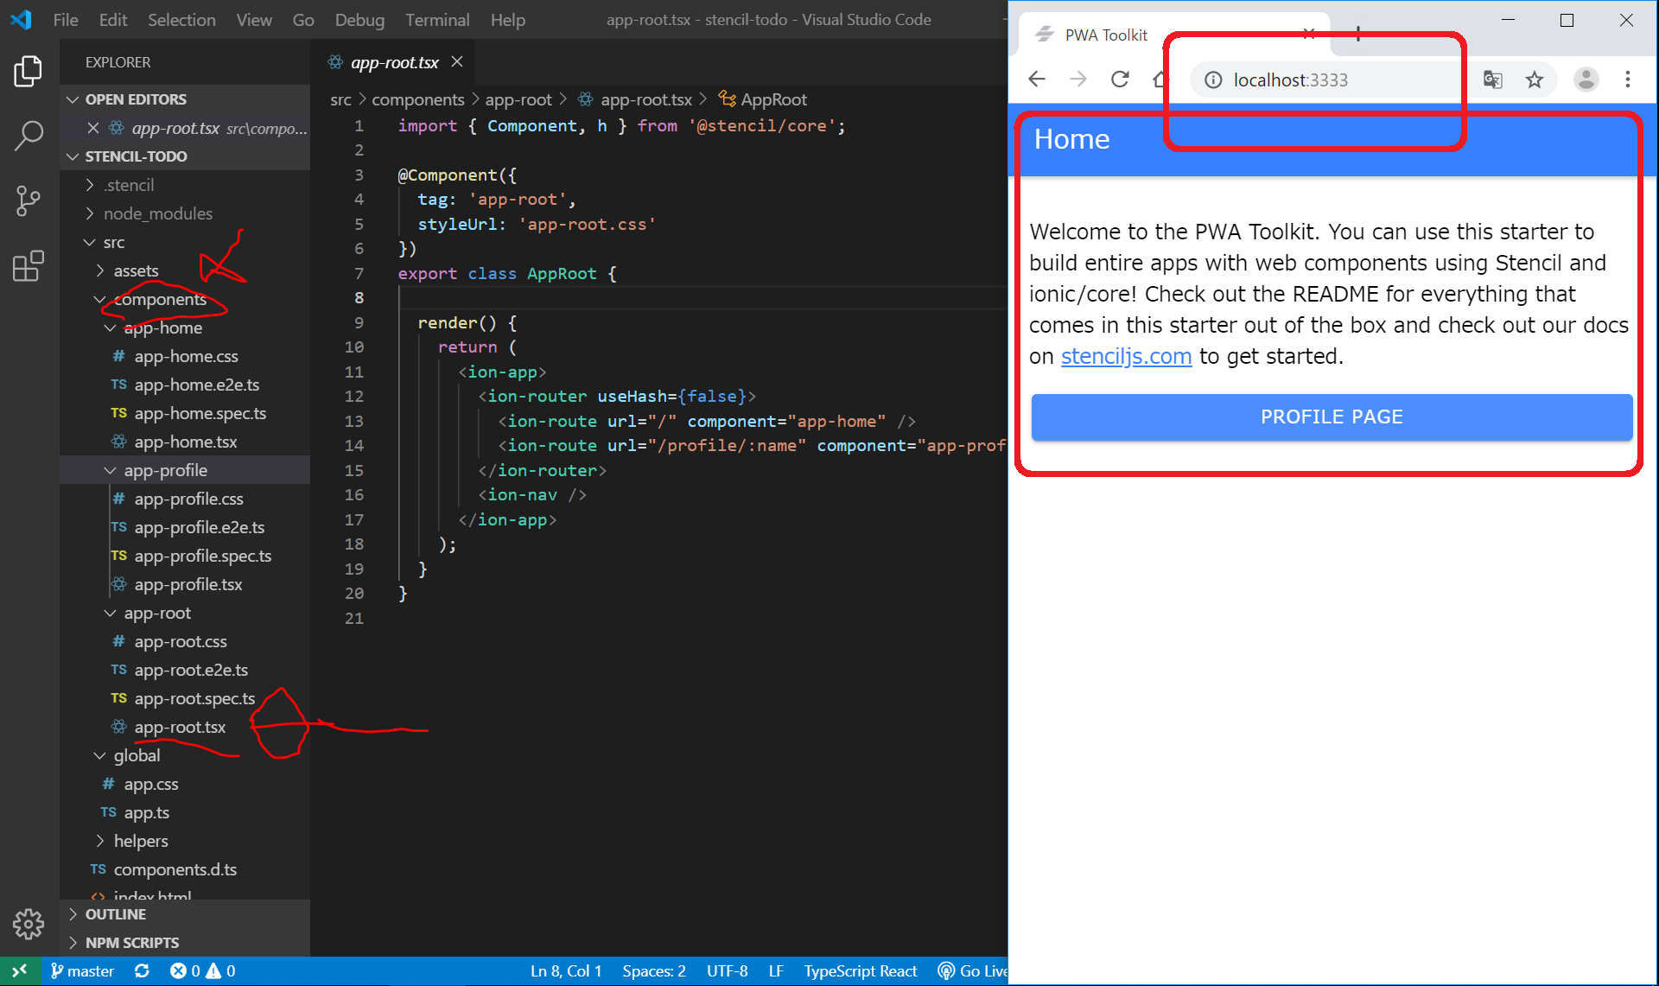
Task: Click the PROFILE PAGE button
Action: (x=1331, y=417)
